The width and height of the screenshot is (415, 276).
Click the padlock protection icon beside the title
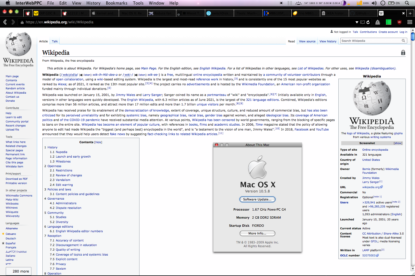(x=403, y=52)
